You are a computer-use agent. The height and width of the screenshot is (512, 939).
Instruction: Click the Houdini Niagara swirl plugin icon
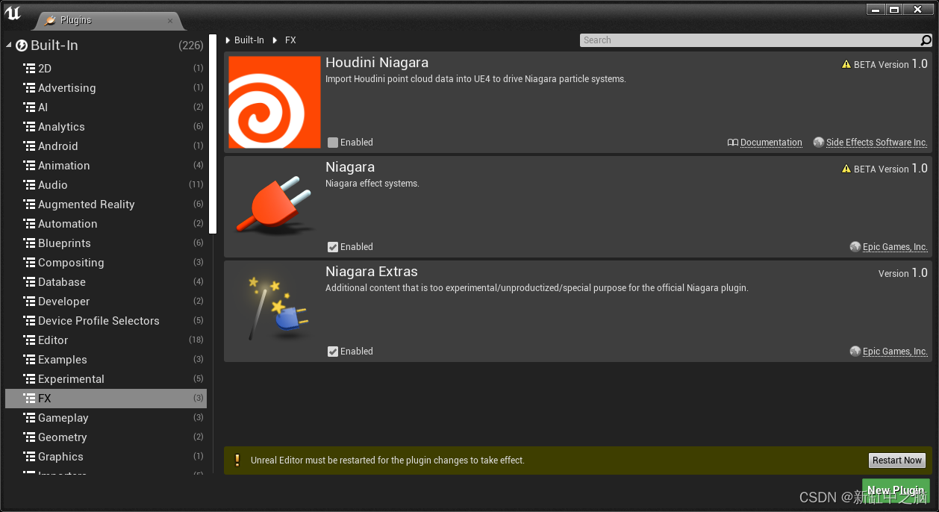pyautogui.click(x=274, y=102)
